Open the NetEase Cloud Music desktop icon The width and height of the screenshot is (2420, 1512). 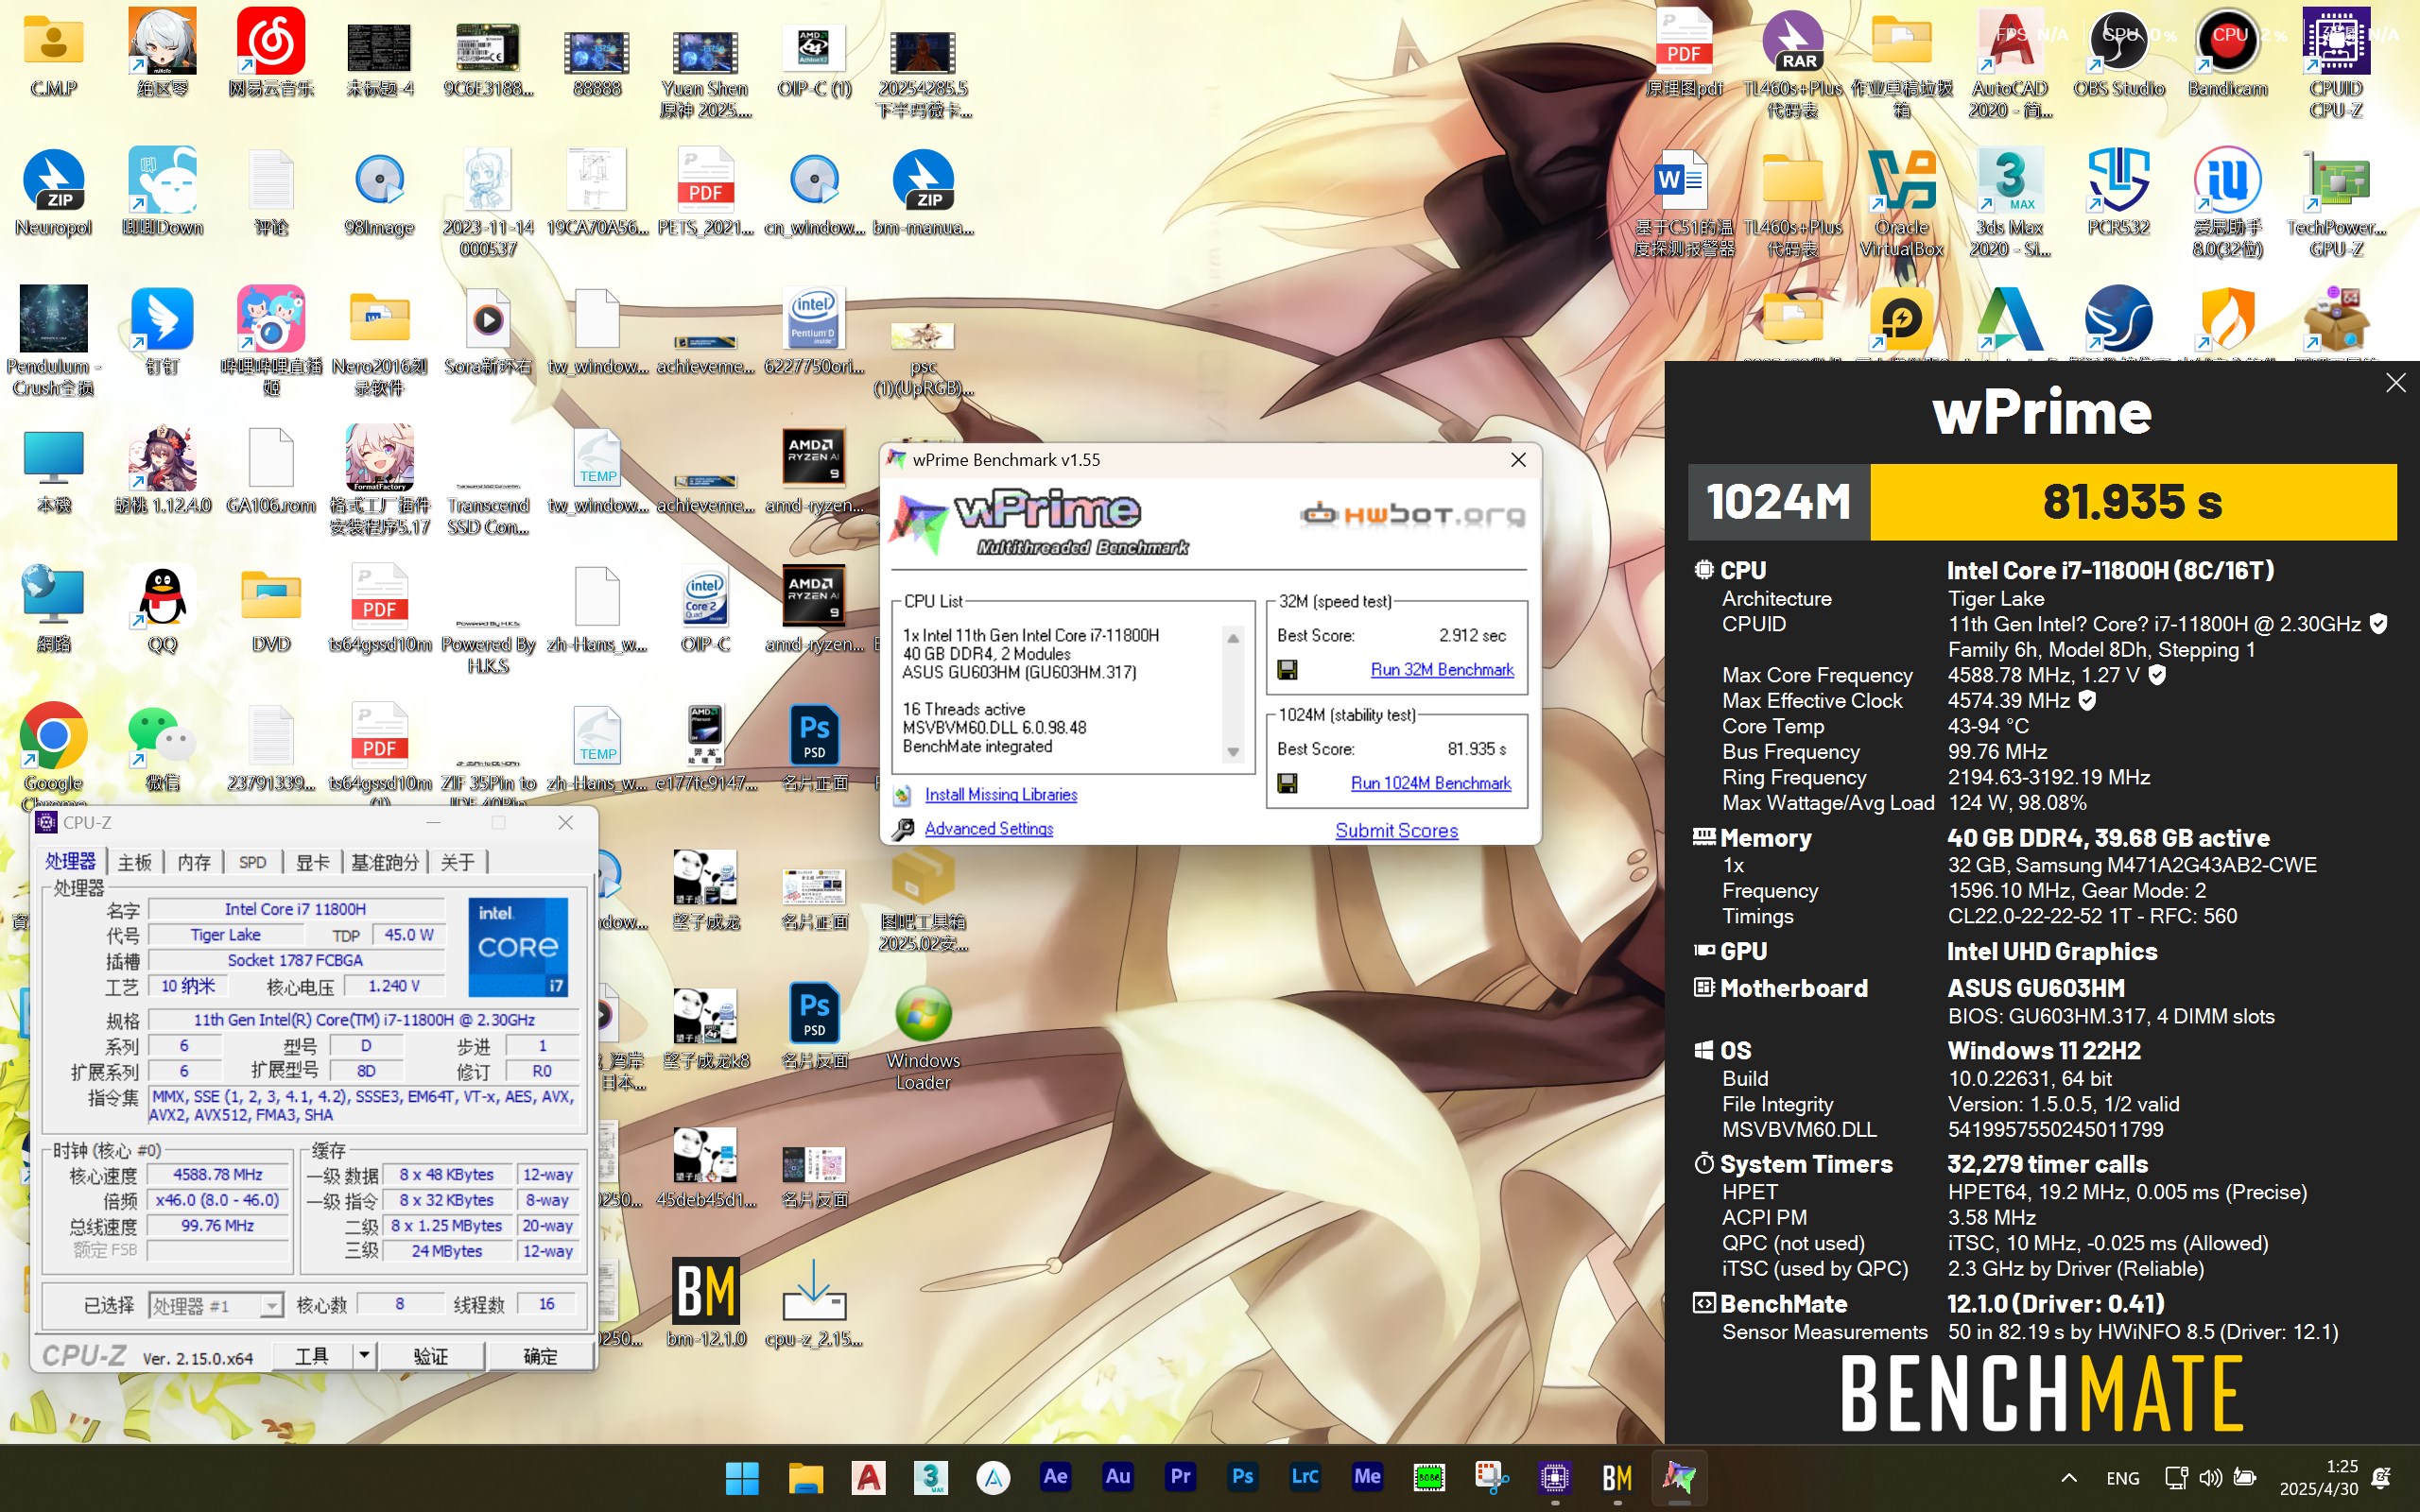click(x=270, y=52)
